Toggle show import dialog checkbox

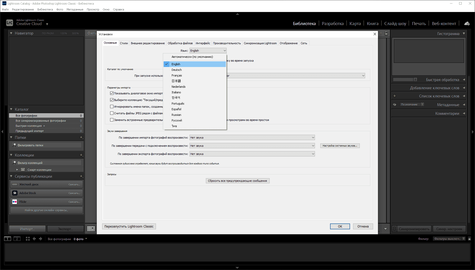[112, 93]
